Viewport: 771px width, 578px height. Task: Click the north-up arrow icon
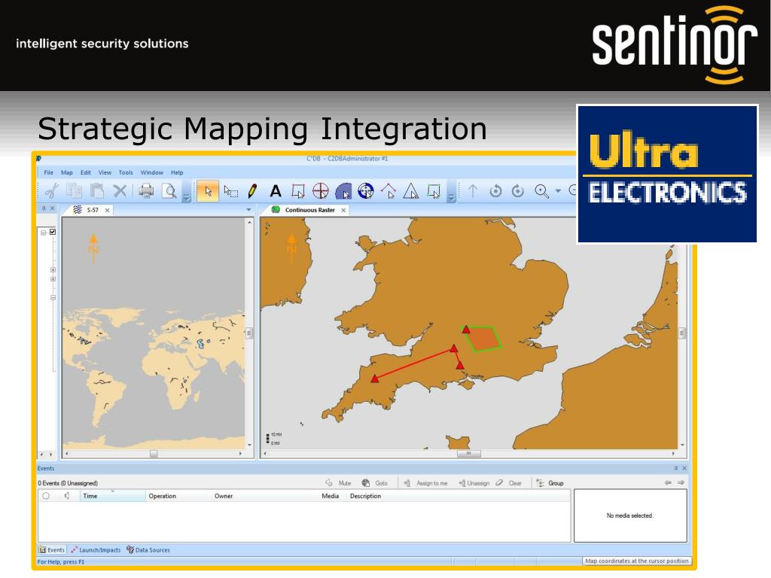473,190
